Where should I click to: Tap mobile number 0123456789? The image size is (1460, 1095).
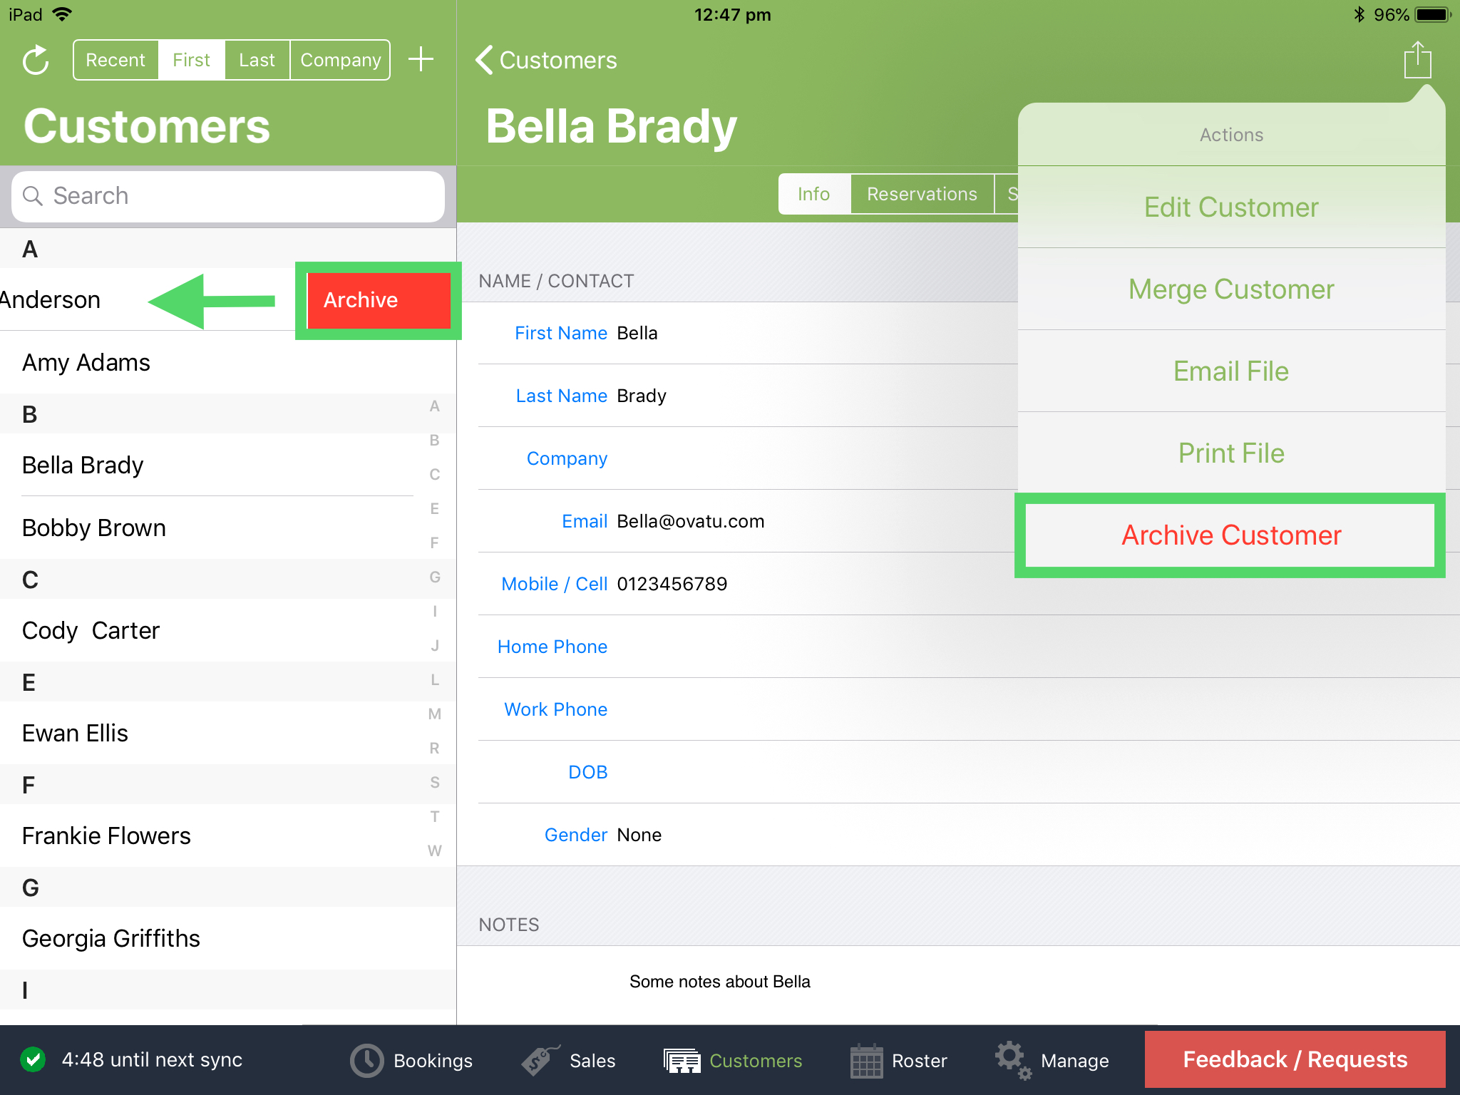pyautogui.click(x=672, y=584)
